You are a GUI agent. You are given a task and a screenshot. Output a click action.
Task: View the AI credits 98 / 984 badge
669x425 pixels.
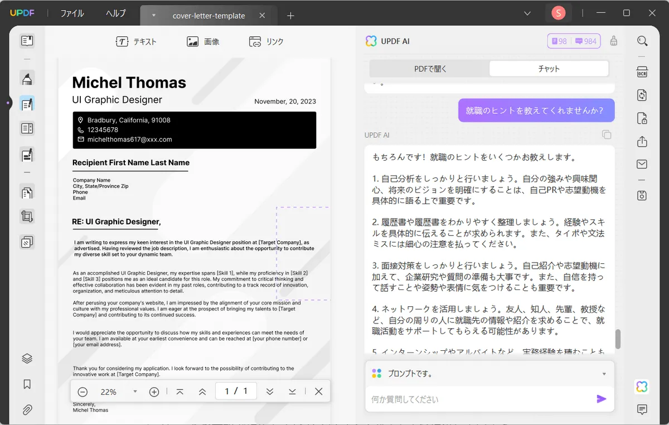pos(574,41)
